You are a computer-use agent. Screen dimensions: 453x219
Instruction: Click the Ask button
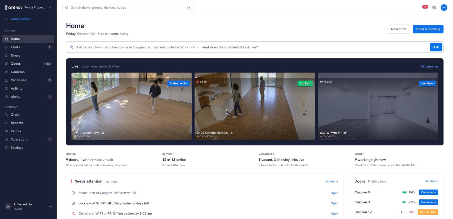click(436, 47)
